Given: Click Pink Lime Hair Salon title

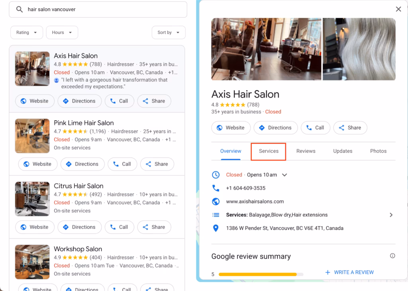Looking at the screenshot, I should pyautogui.click(x=84, y=123).
